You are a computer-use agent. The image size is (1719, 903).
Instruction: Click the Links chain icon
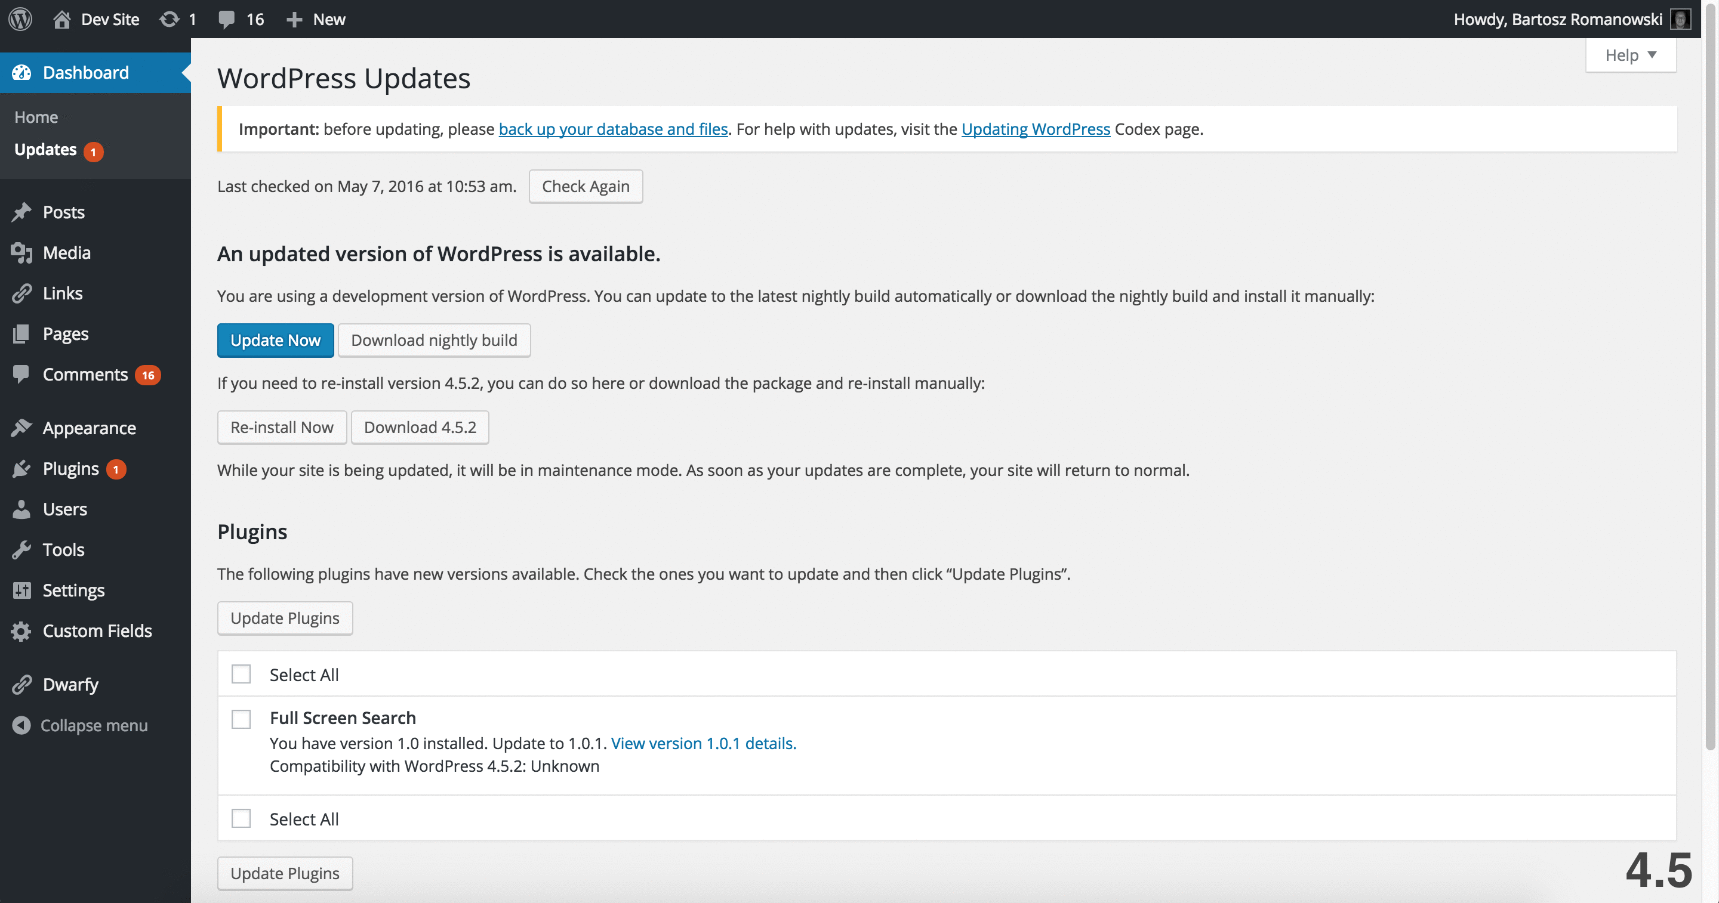coord(21,293)
